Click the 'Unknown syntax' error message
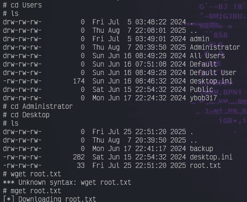Image resolution: width=247 pixels, height=202 pixels. (x=67, y=182)
